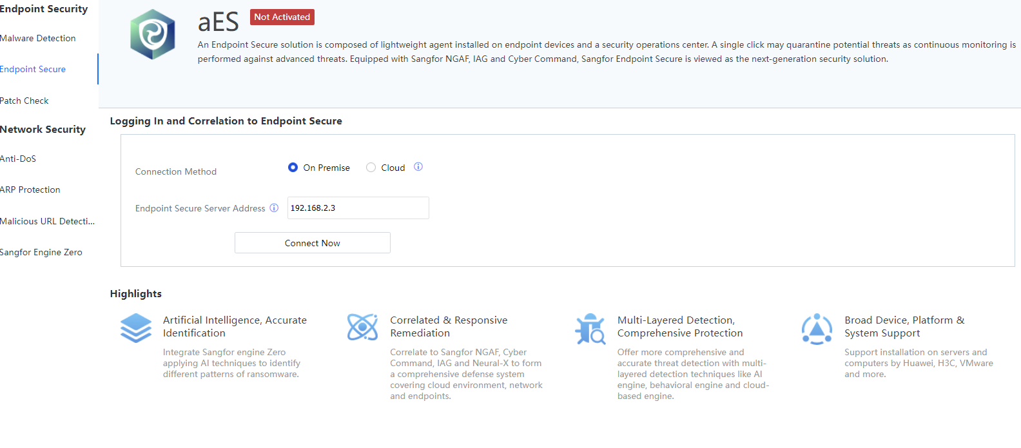Click the Network Security section header
The width and height of the screenshot is (1021, 448).
pos(43,130)
